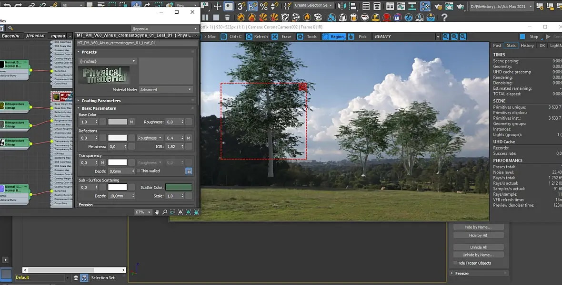Click the Unhide All button
This screenshot has height=285, width=562.
click(478, 247)
